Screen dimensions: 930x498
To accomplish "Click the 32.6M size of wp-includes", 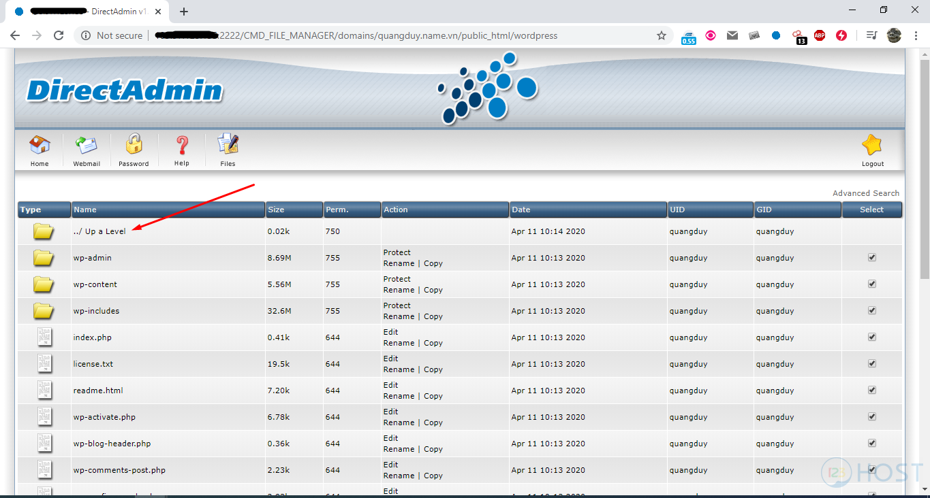I will (x=279, y=311).
